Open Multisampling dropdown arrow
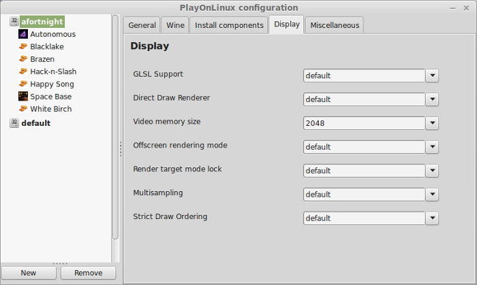 [x=432, y=195]
